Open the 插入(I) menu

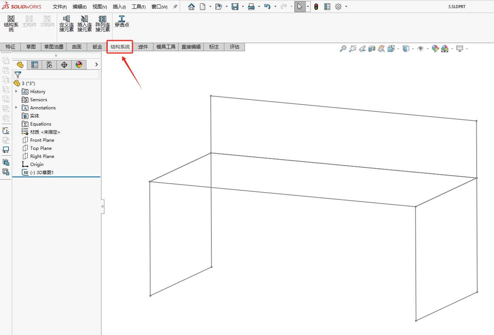coord(119,7)
